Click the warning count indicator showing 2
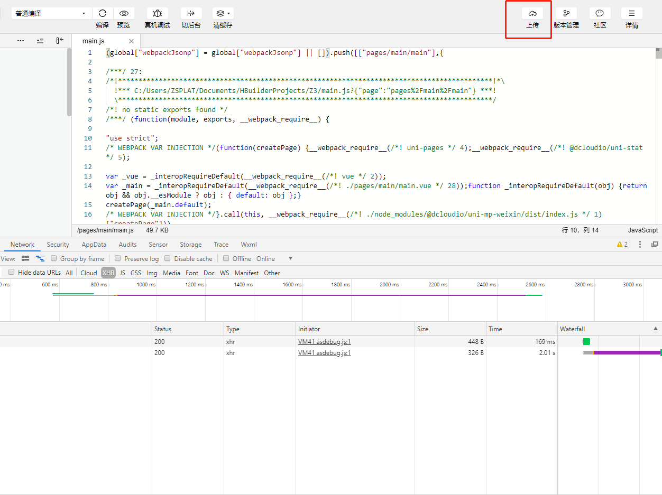 [x=622, y=245]
